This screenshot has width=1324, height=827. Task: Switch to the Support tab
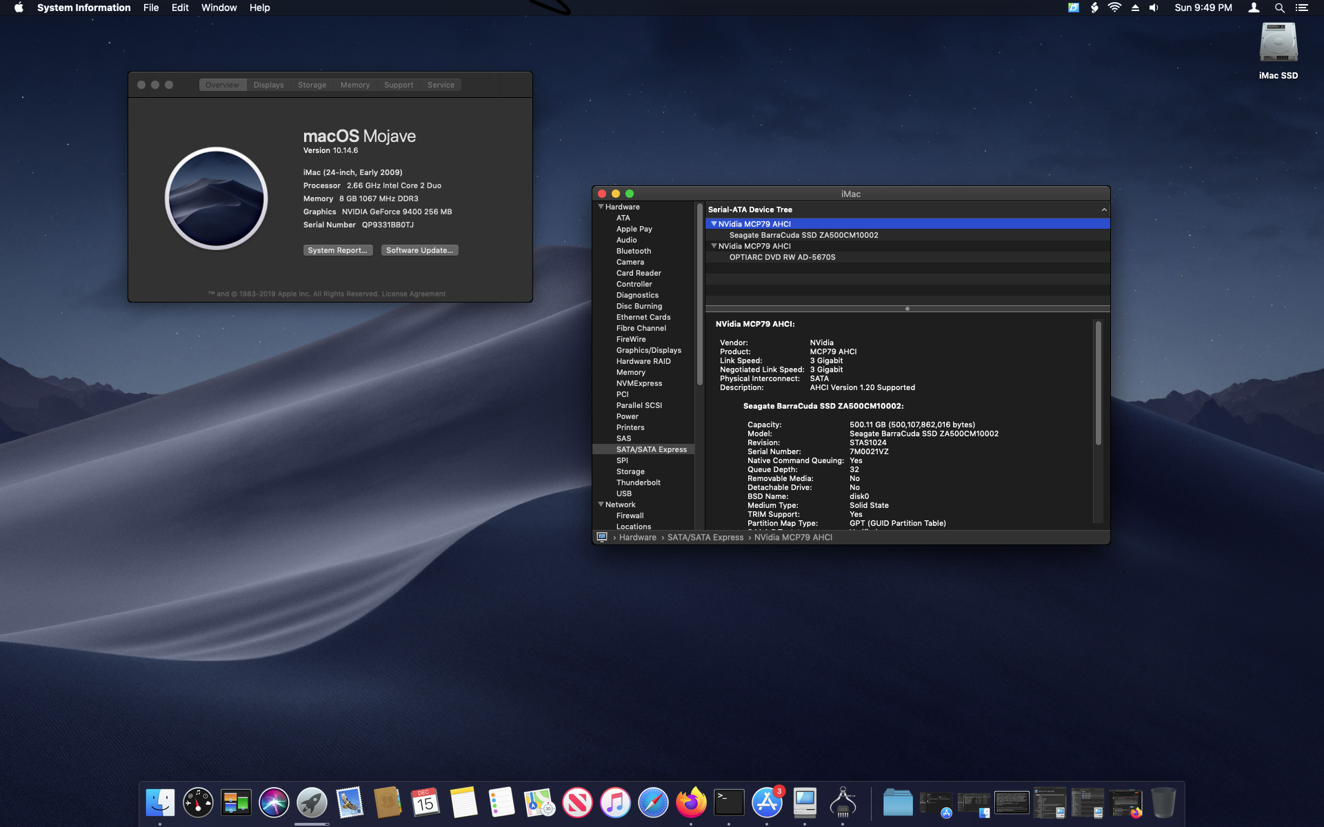pos(399,85)
